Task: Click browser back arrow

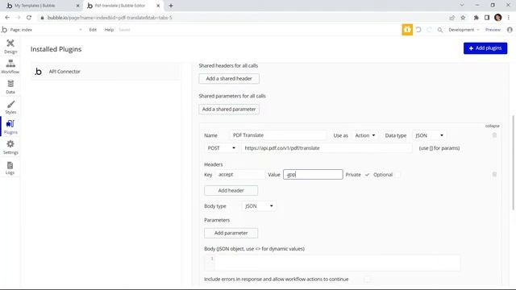Action: 7,18
